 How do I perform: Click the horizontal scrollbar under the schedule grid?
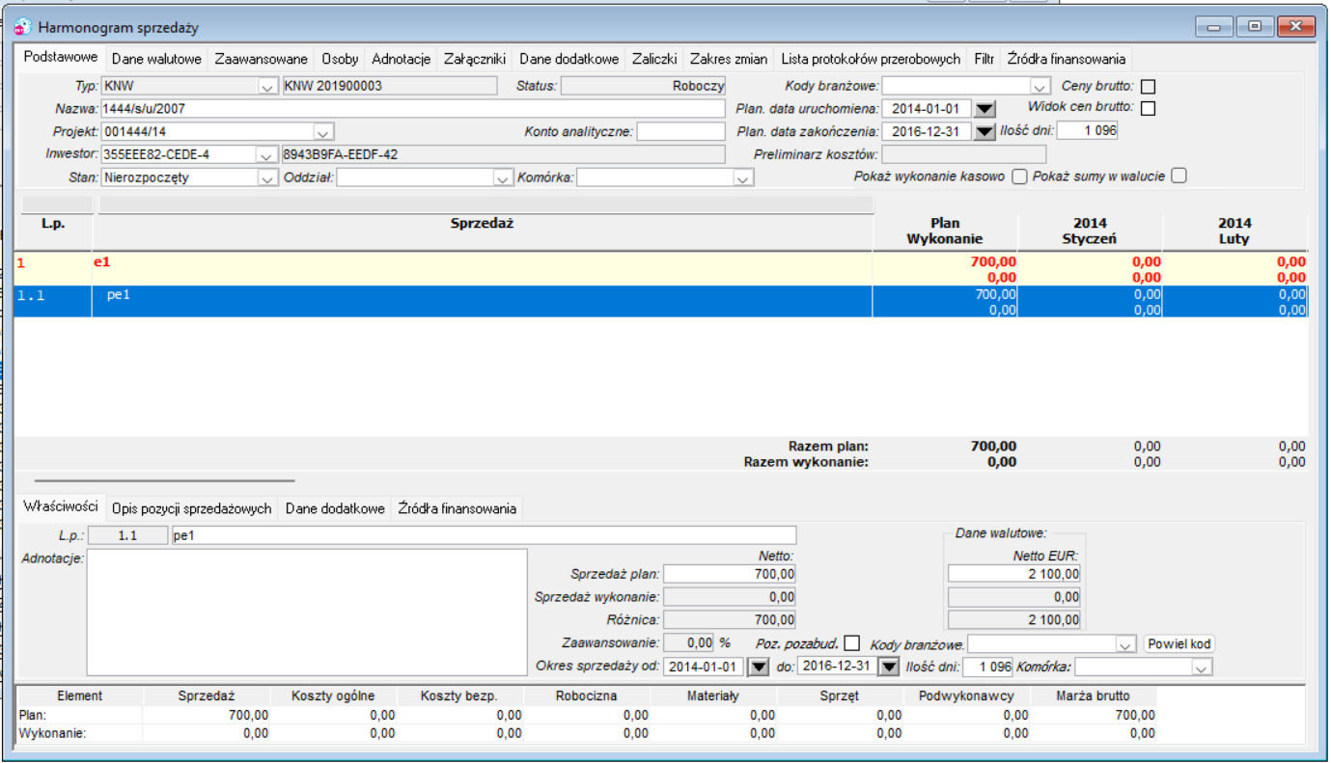165,479
